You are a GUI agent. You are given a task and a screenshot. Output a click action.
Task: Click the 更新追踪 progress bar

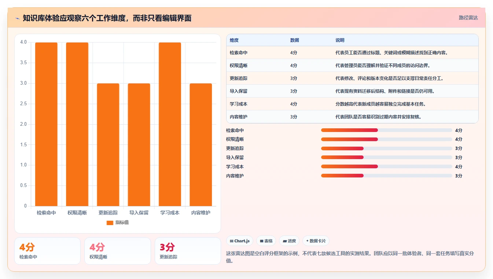386,148
